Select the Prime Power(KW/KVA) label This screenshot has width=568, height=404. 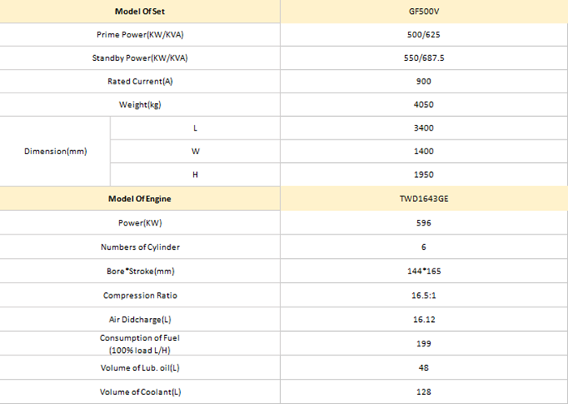coord(140,35)
